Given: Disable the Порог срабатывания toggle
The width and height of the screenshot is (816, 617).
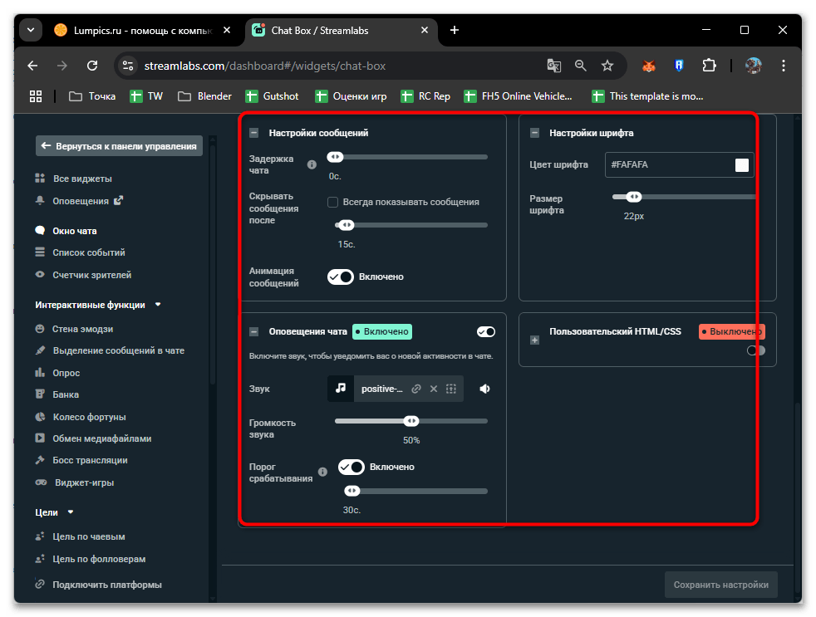Looking at the screenshot, I should [351, 467].
